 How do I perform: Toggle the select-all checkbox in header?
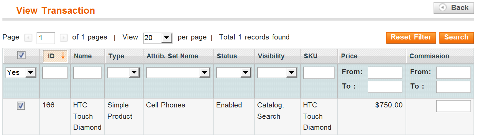21,55
